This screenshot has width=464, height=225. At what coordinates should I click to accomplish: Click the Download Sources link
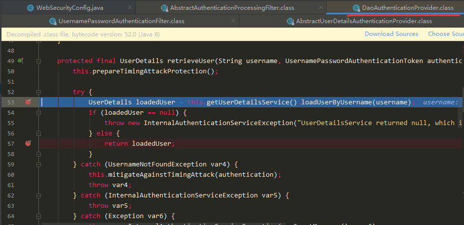tap(391, 34)
